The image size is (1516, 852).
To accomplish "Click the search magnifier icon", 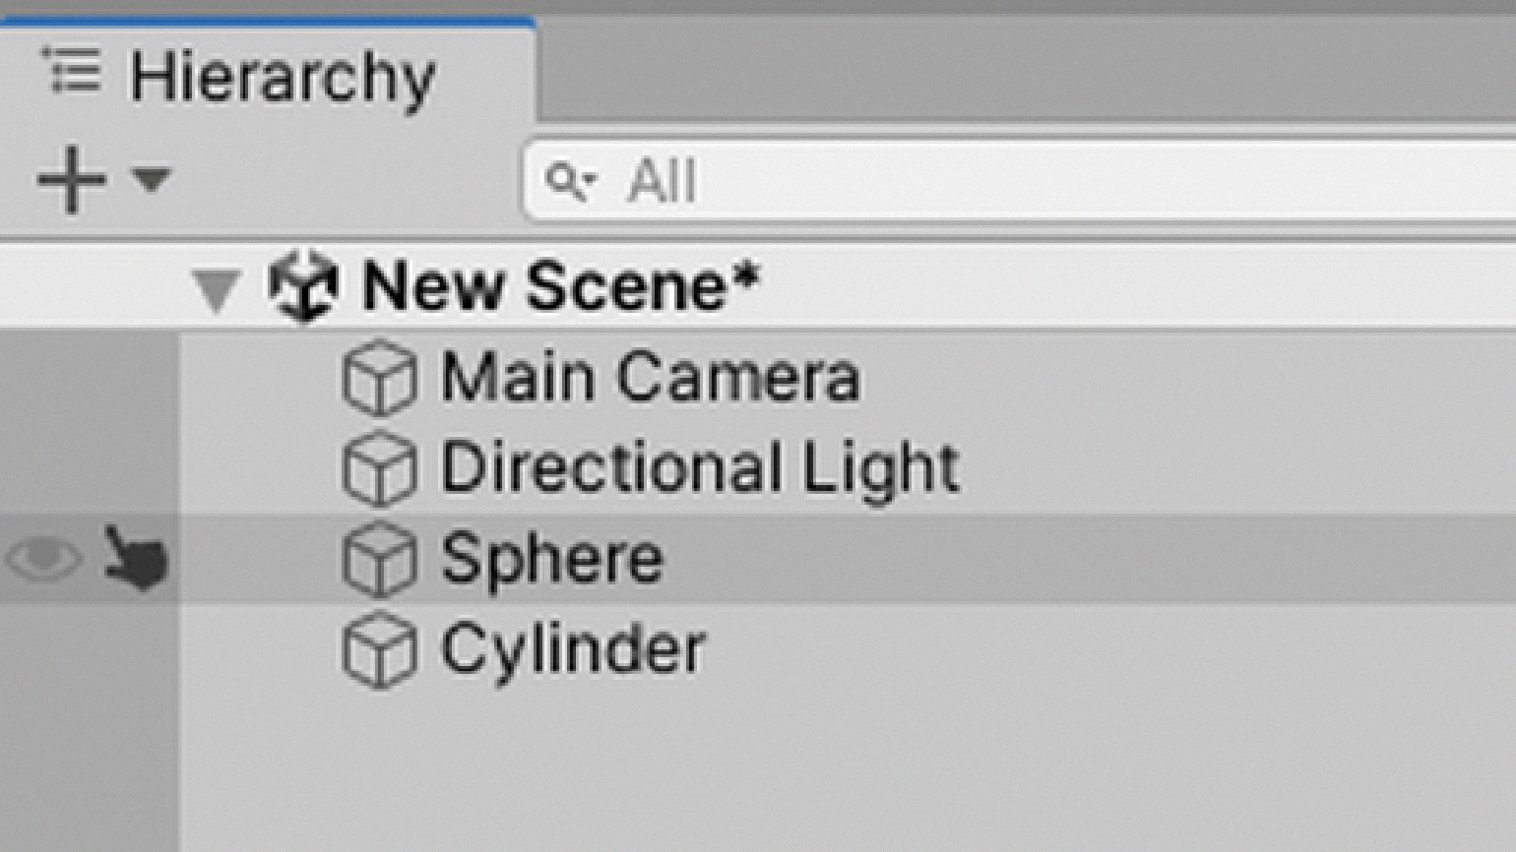I will click(570, 182).
